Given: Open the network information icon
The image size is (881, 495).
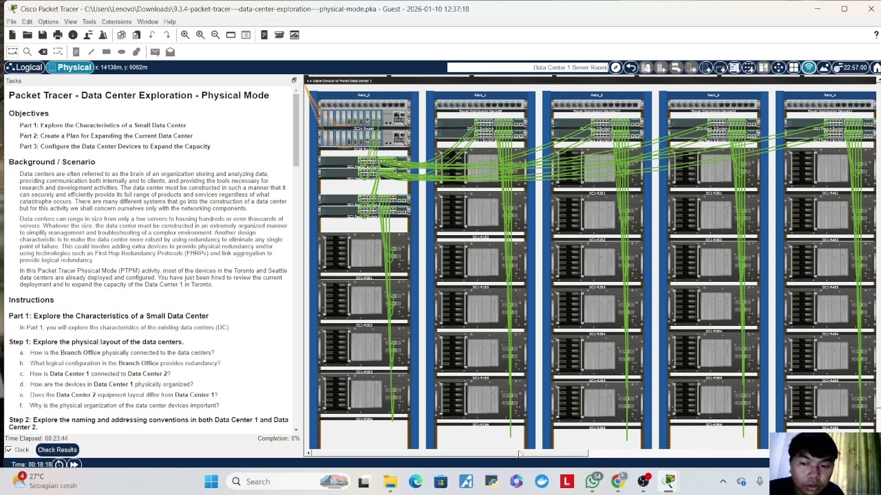Looking at the screenshot, I should pyautogui.click(x=72, y=35).
